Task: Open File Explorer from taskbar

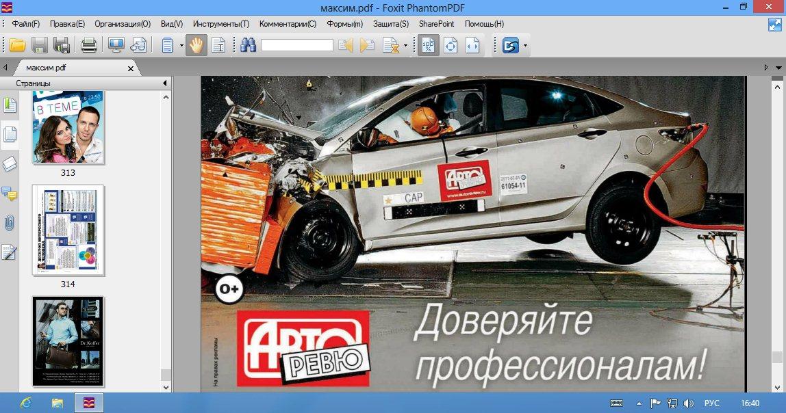Action: pos(58,403)
